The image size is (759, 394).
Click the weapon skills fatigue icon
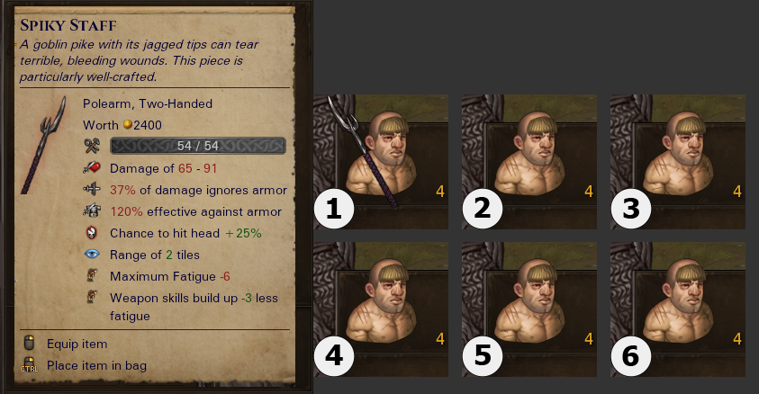92,297
